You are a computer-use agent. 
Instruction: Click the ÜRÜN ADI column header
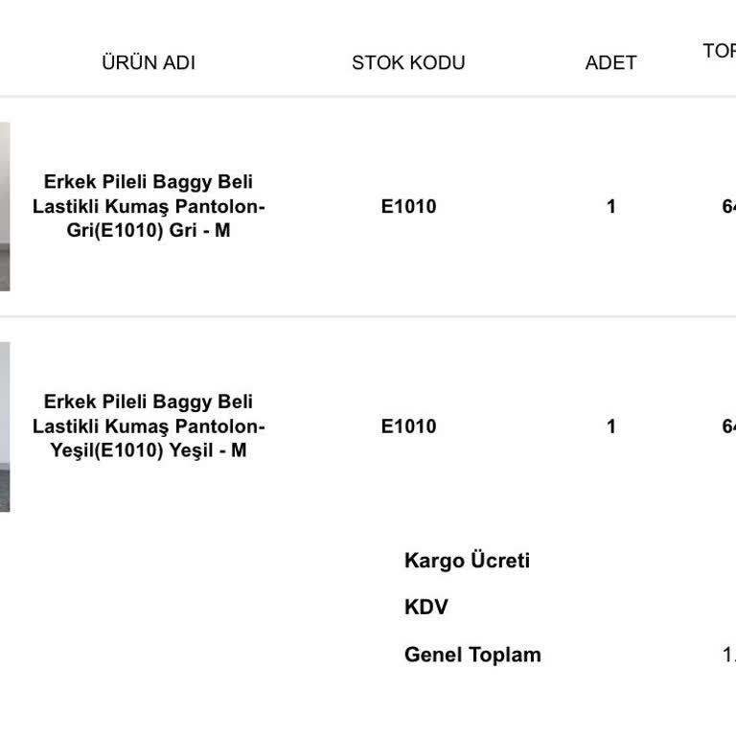pyautogui.click(x=149, y=63)
